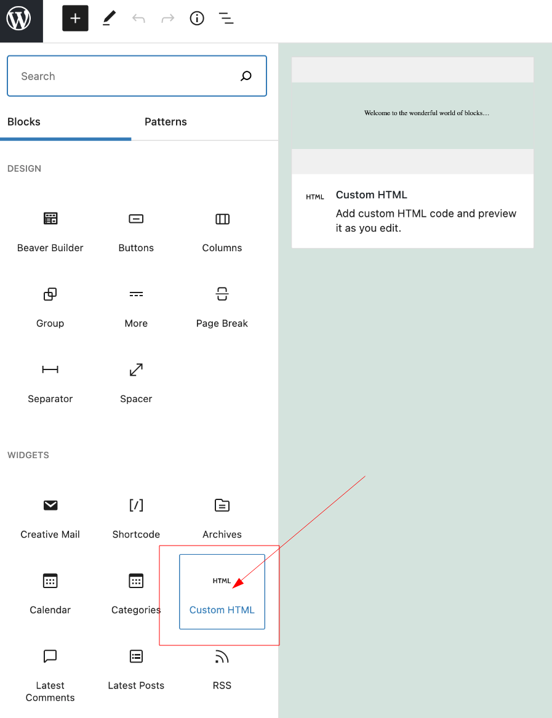Viewport: 552px width, 718px height.
Task: Add the Page Break block
Action: tap(222, 306)
